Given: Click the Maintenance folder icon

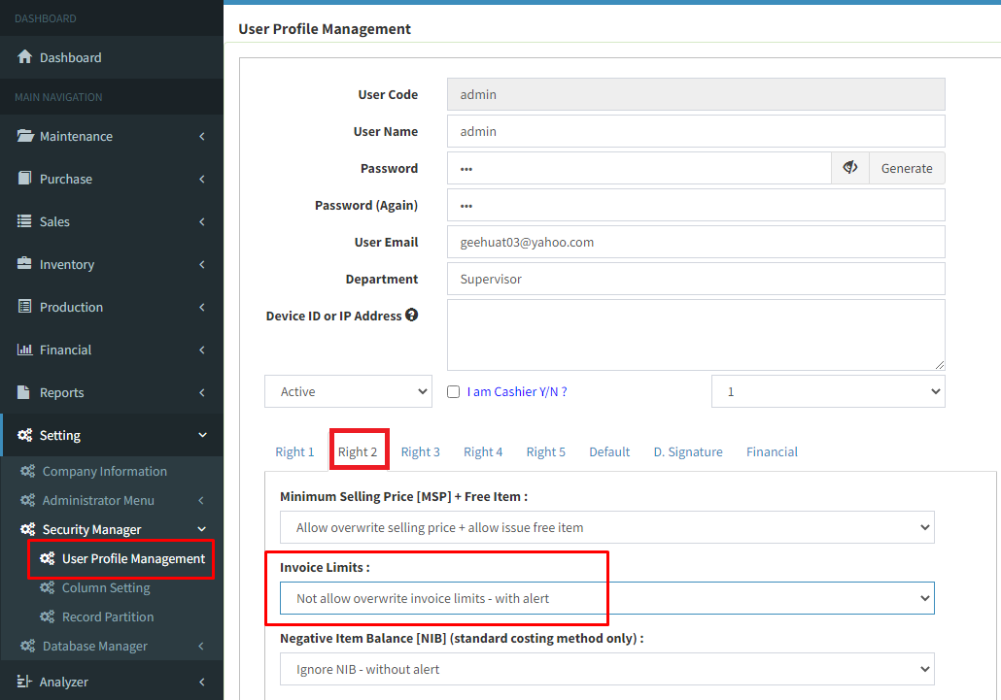Looking at the screenshot, I should [25, 136].
